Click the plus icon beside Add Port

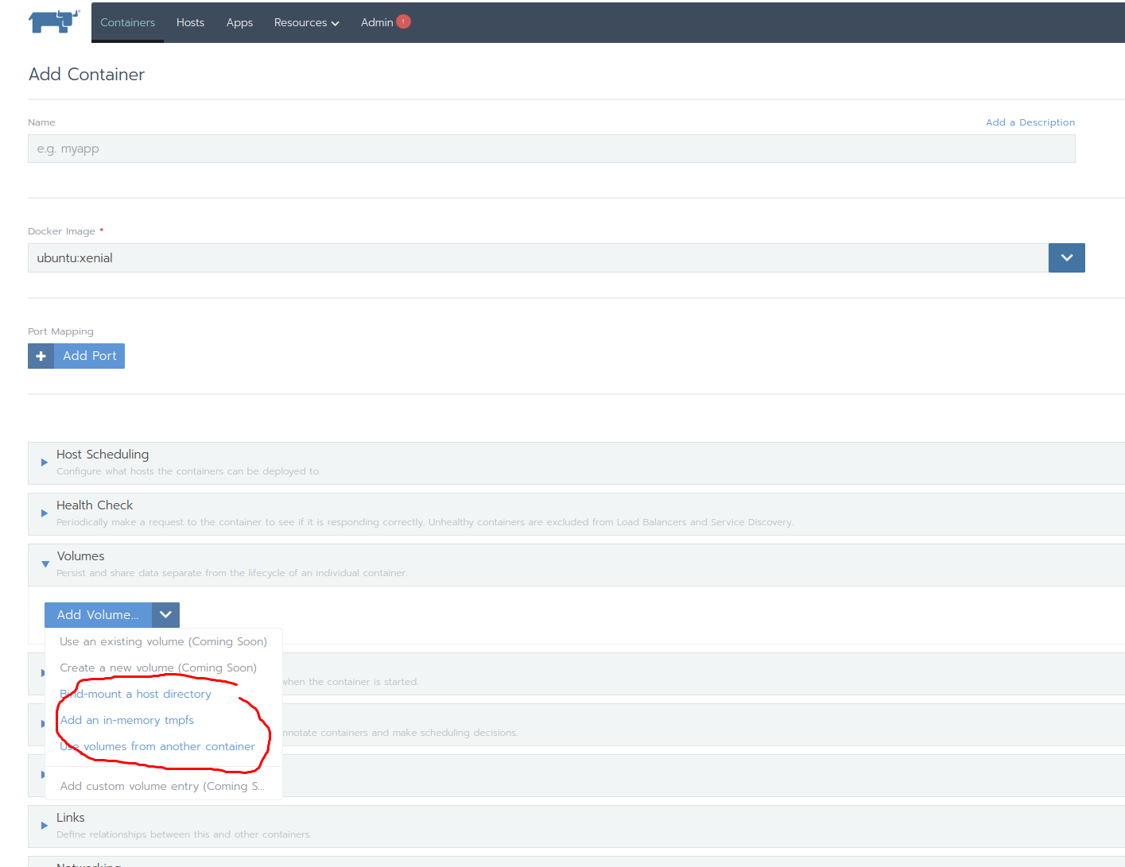tap(41, 355)
